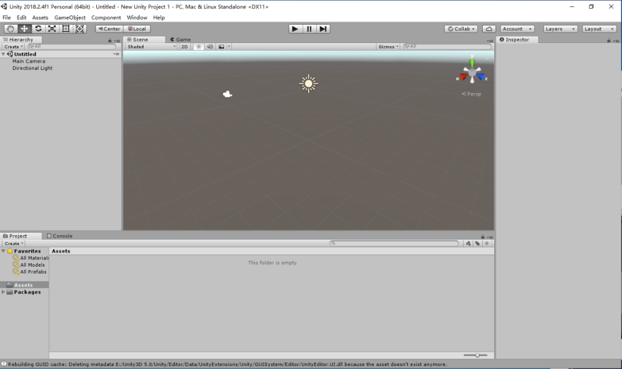Click Save Search star icon
This screenshot has width=622, height=369.
pos(487,244)
